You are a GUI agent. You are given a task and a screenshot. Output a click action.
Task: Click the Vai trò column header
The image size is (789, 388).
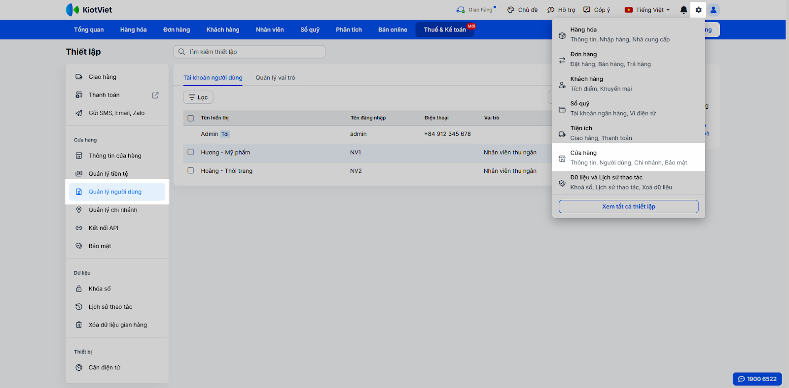(492, 118)
